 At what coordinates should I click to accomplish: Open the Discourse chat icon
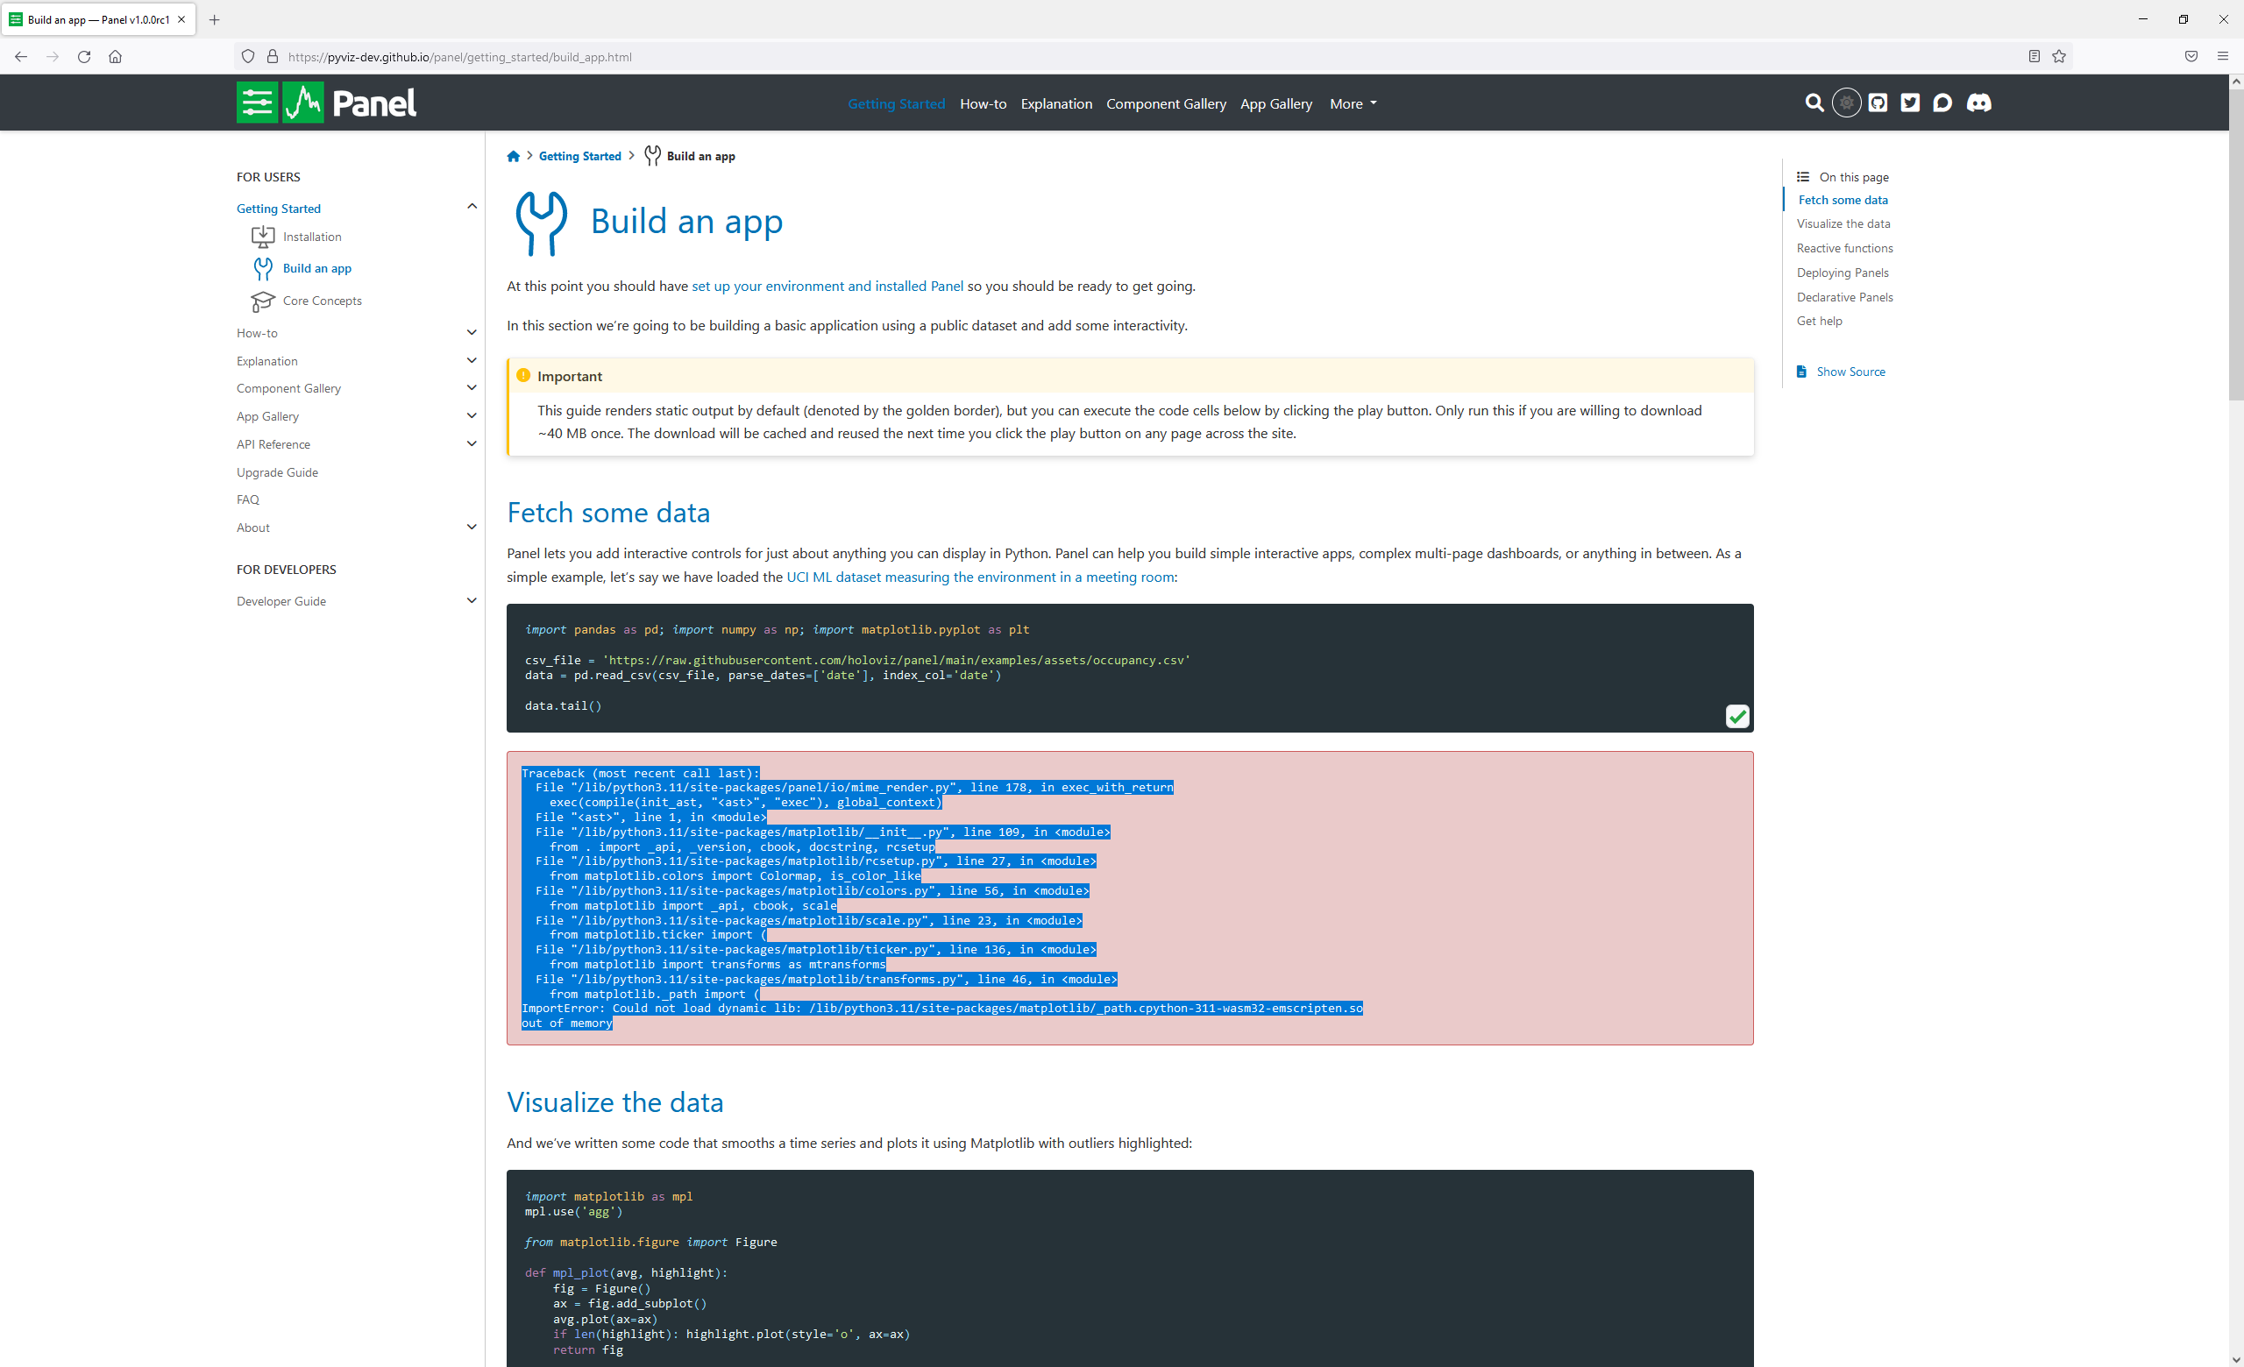point(1944,103)
